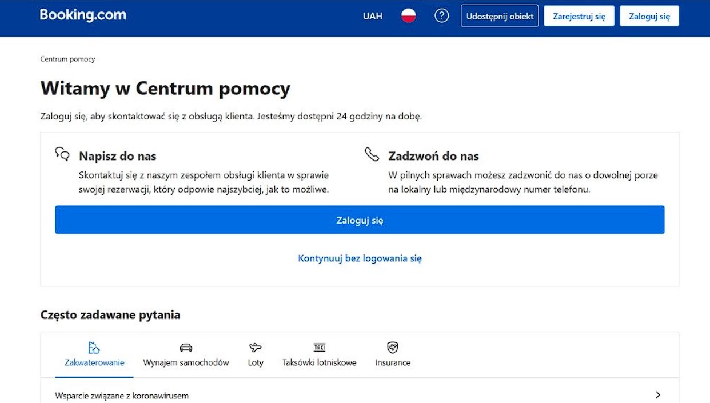Click Kontynuuj bez logowania się link
This screenshot has height=403, width=710.
tap(360, 258)
